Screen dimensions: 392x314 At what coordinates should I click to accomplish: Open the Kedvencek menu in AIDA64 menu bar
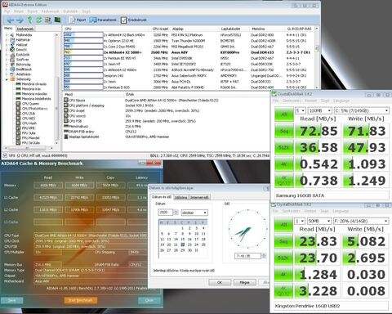pyautogui.click(x=50, y=11)
